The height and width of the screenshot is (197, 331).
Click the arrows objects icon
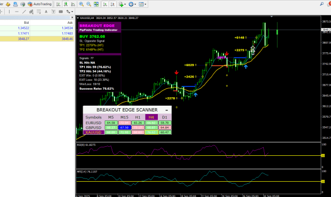point(68,12)
